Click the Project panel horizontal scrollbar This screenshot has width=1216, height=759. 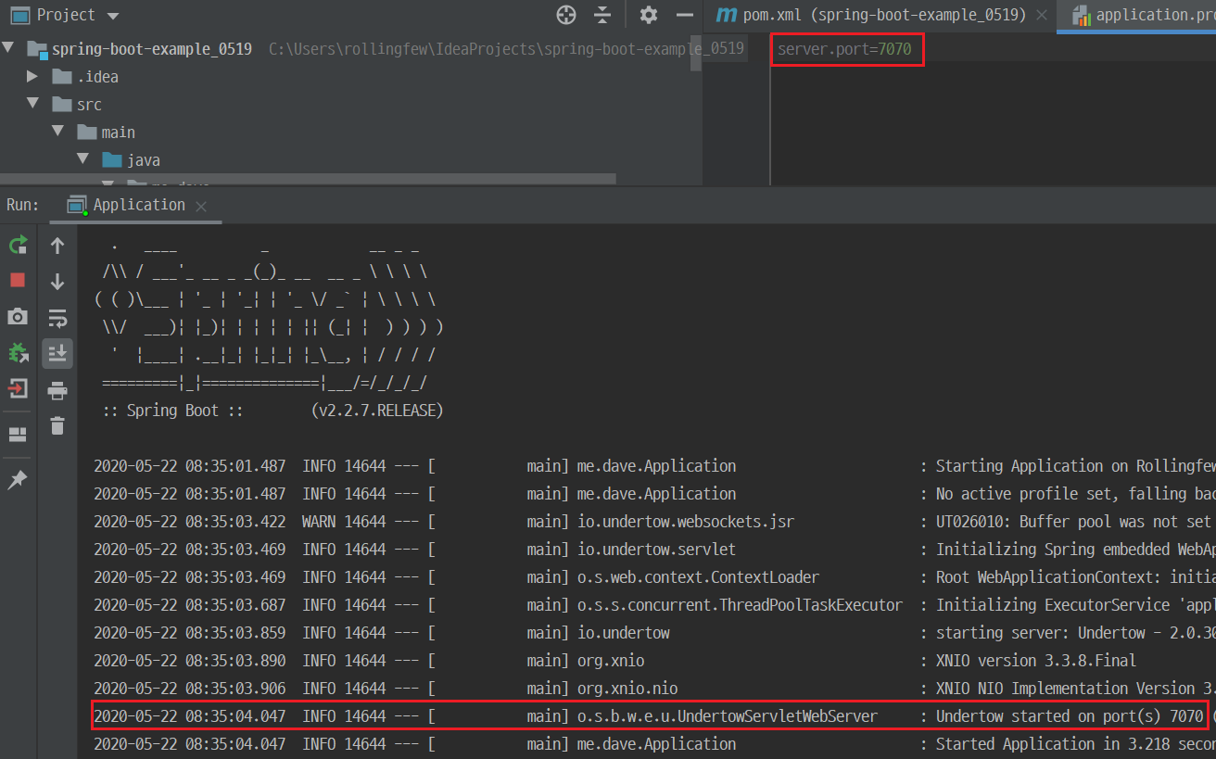point(308,178)
